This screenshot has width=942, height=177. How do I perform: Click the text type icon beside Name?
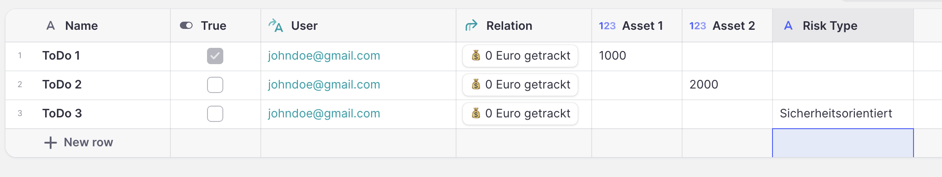[x=51, y=26]
